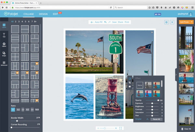Viewport: 195px width, 132px height.
Task: Click fit-to-screen icon next to zoom
Action: (x=121, y=128)
